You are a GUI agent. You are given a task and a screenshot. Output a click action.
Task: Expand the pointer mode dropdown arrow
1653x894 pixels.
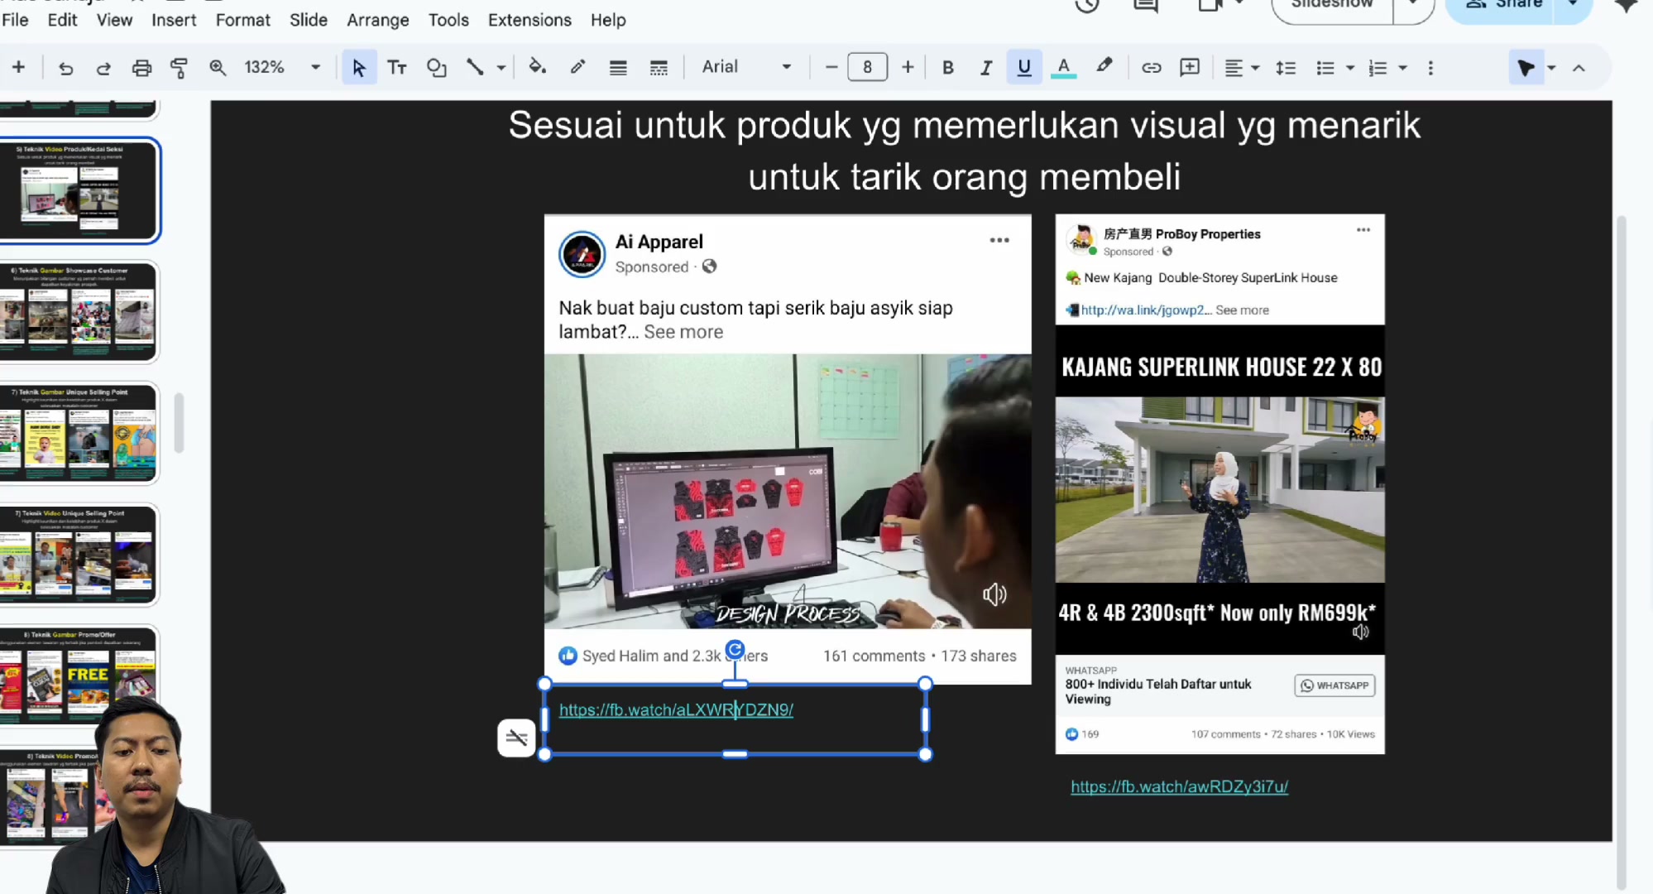[x=1551, y=68]
